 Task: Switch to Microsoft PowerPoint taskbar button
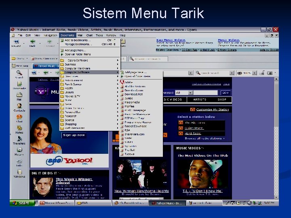click(56, 203)
